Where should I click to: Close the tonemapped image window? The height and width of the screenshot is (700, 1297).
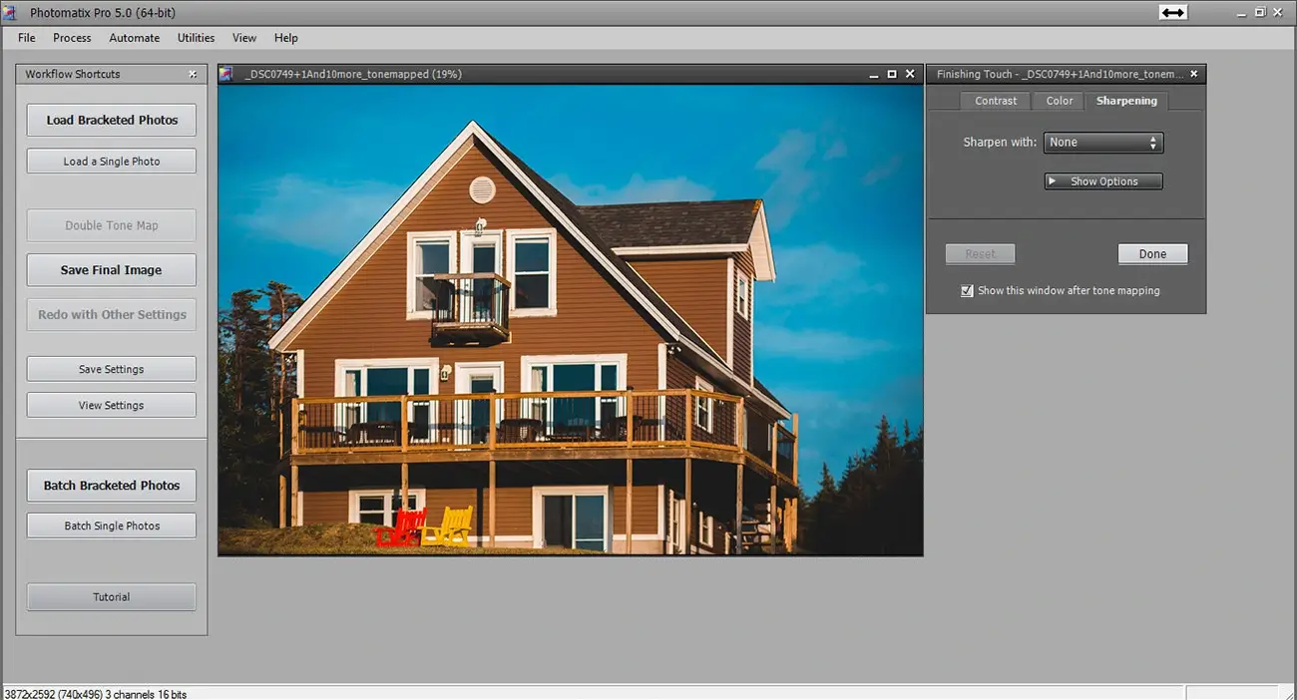pos(909,74)
